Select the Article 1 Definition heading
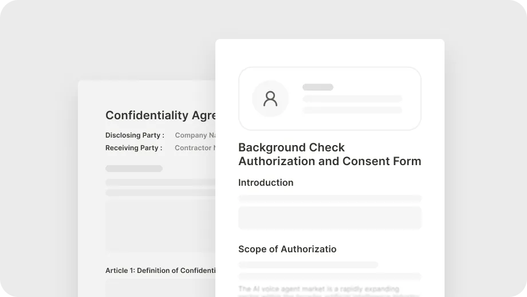 (x=160, y=271)
